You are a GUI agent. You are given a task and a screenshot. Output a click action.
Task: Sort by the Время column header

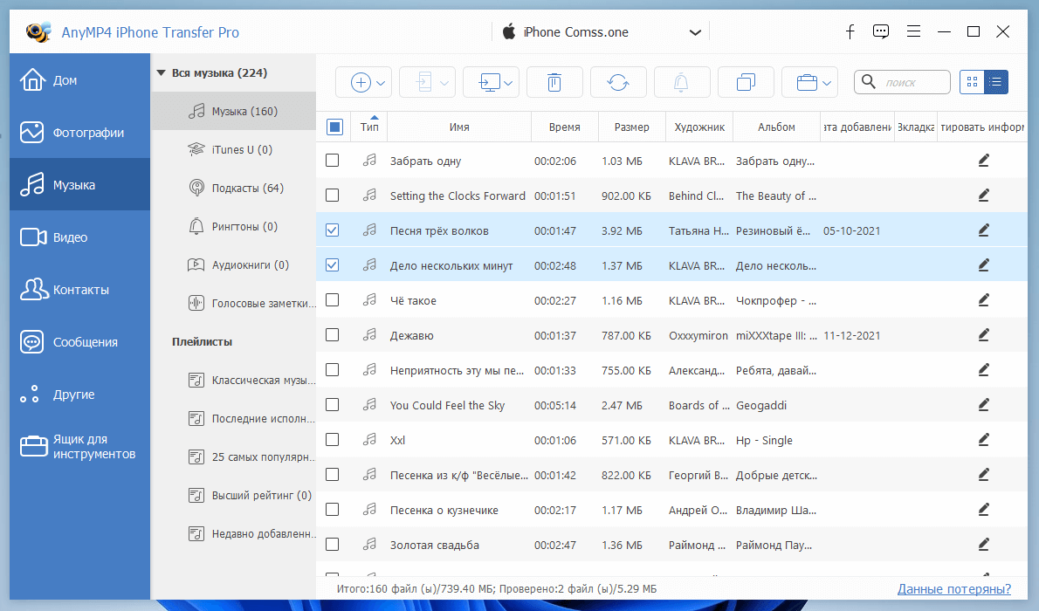[x=565, y=127]
